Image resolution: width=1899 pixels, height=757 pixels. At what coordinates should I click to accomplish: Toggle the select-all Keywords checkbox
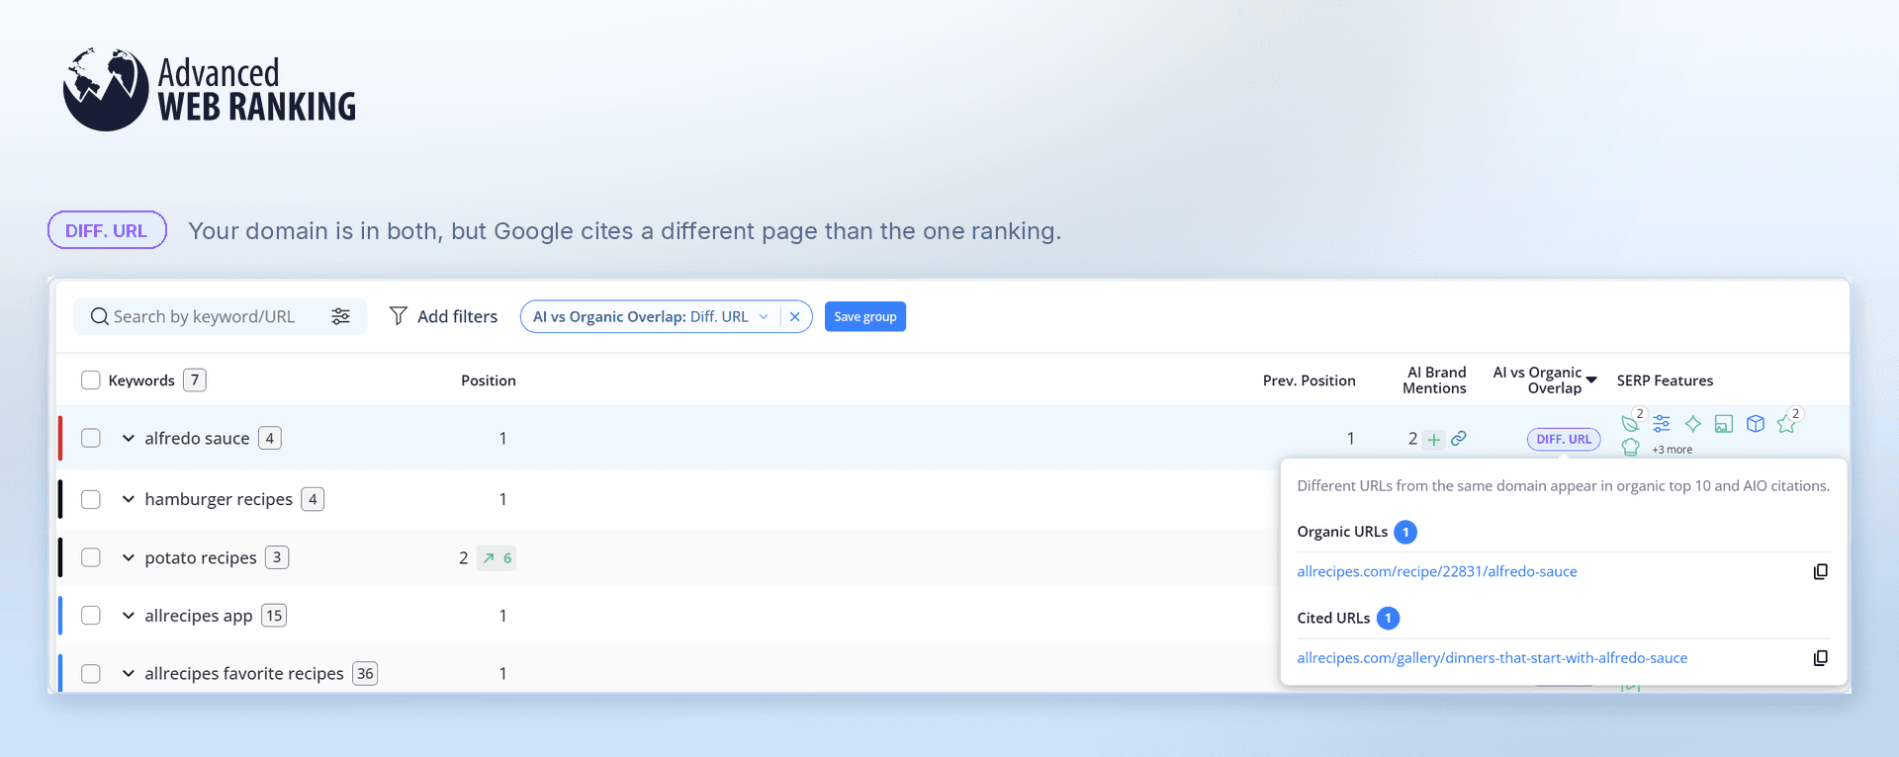(x=91, y=380)
